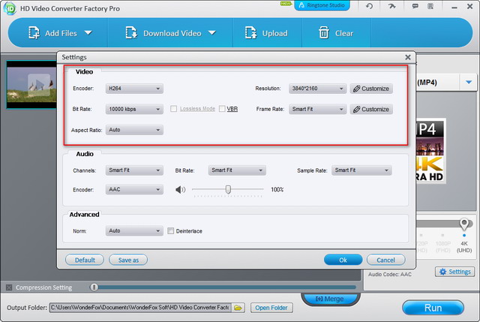Click the audio volume speaker icon
Screen dimensions: 480x322
180,190
